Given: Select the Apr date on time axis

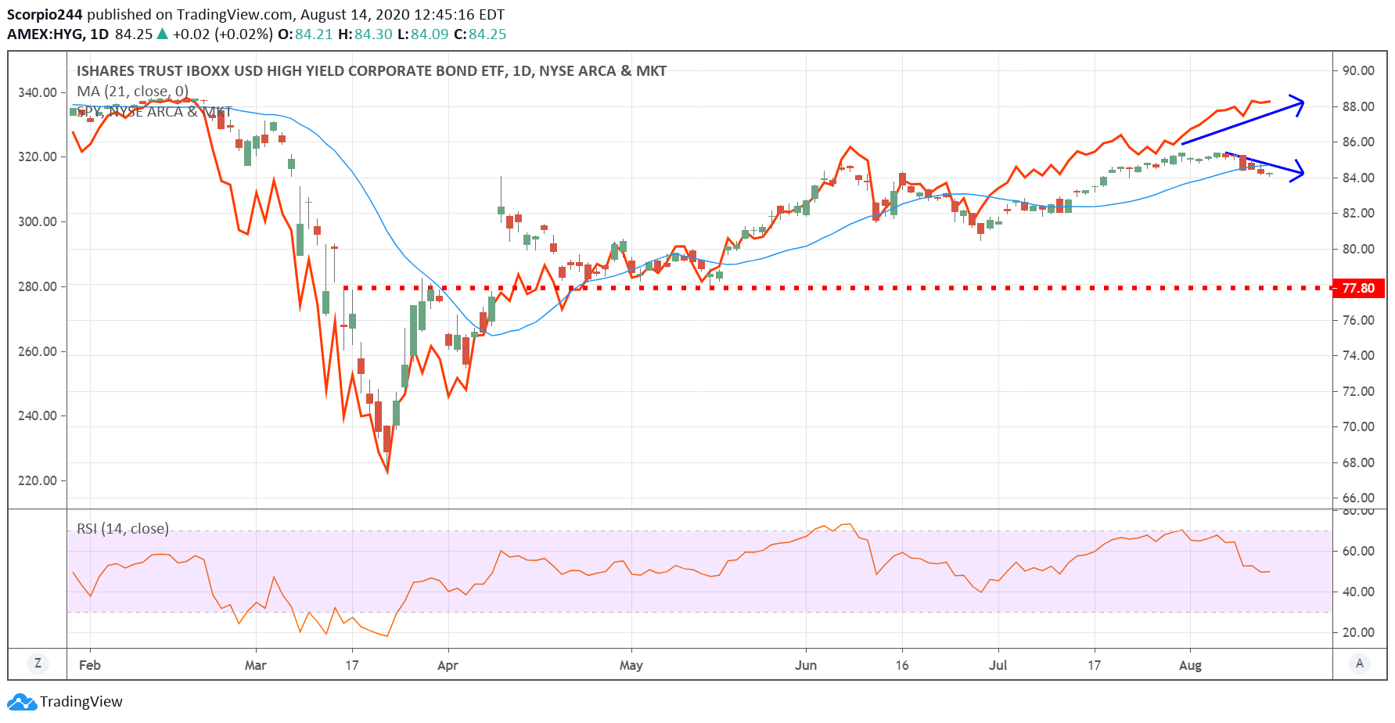Looking at the screenshot, I should [x=448, y=665].
